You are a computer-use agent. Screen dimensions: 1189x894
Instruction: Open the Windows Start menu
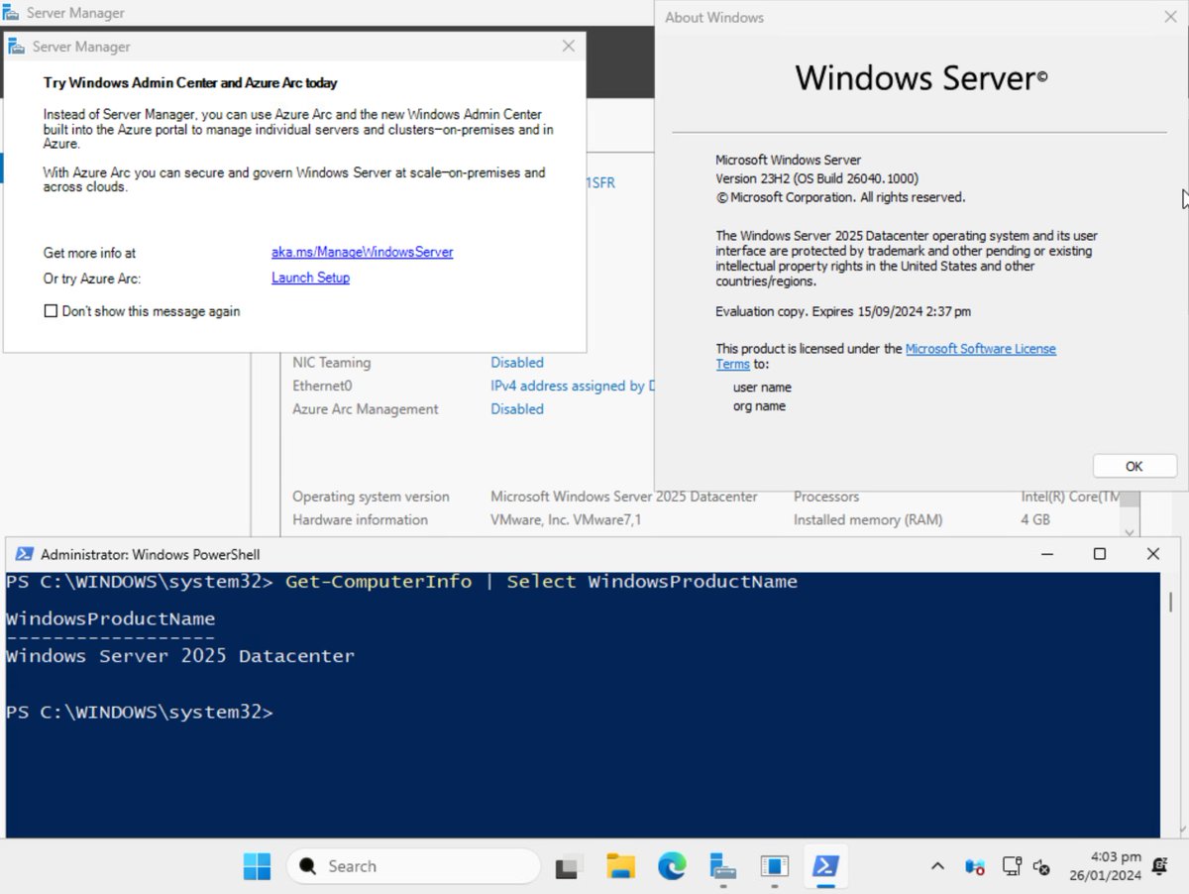click(257, 866)
